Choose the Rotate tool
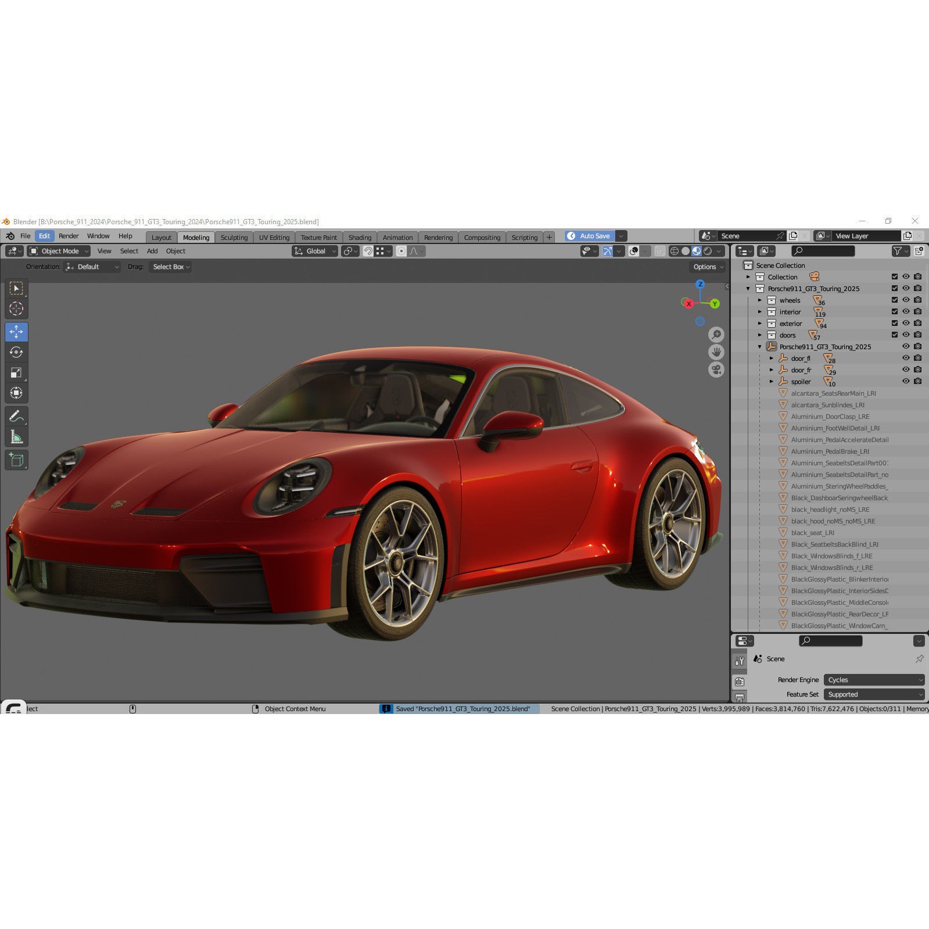The width and height of the screenshot is (929, 929). [16, 352]
